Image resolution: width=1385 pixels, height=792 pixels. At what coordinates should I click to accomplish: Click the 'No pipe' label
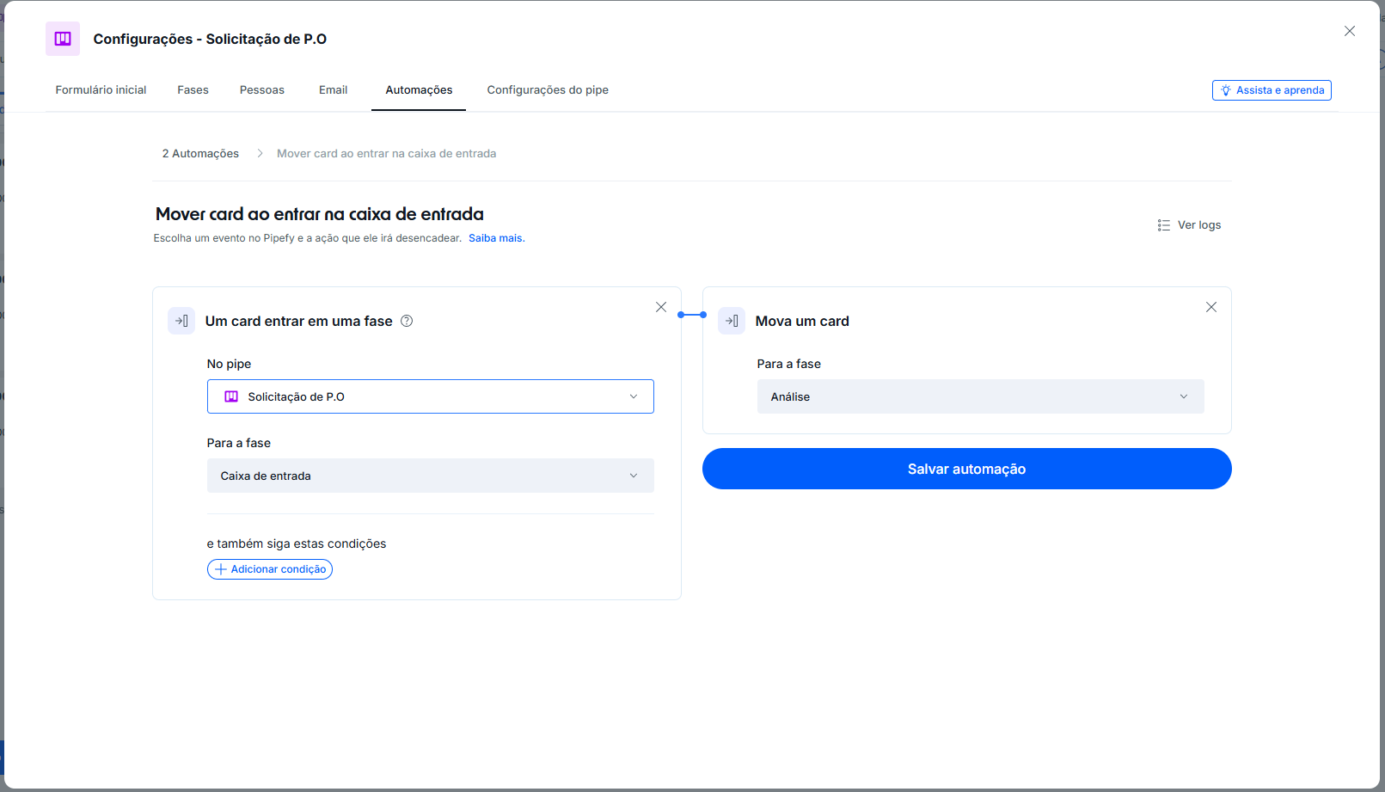click(x=229, y=364)
